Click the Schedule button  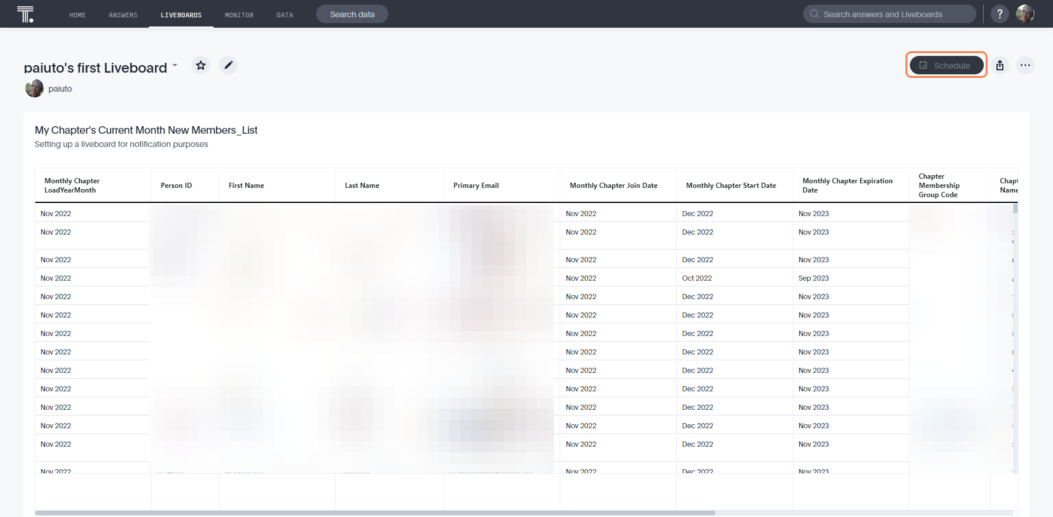coord(946,65)
